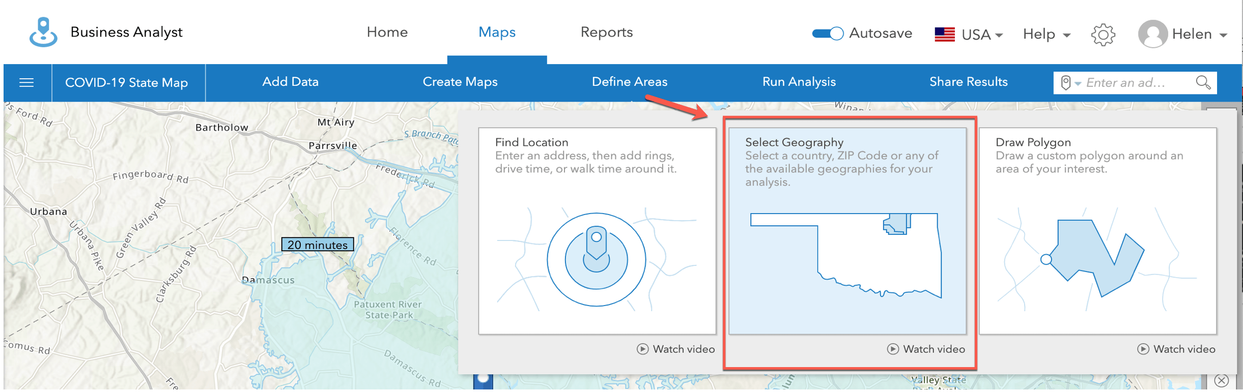Expand the Help dropdown menu
Viewport: 1243px width, 392px height.
click(x=1047, y=34)
